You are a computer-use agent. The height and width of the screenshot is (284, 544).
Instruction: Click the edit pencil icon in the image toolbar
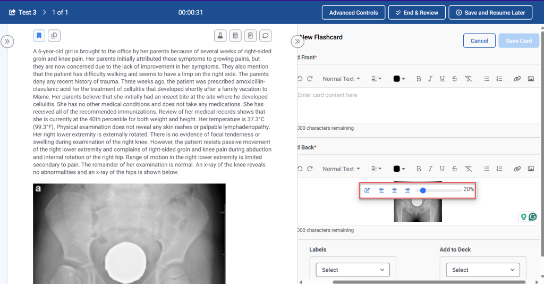click(367, 190)
